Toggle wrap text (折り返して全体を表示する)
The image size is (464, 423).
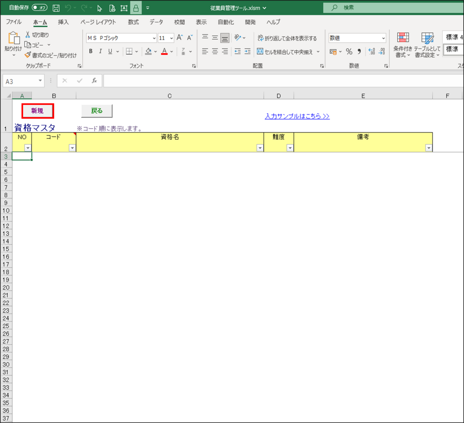[x=287, y=38]
